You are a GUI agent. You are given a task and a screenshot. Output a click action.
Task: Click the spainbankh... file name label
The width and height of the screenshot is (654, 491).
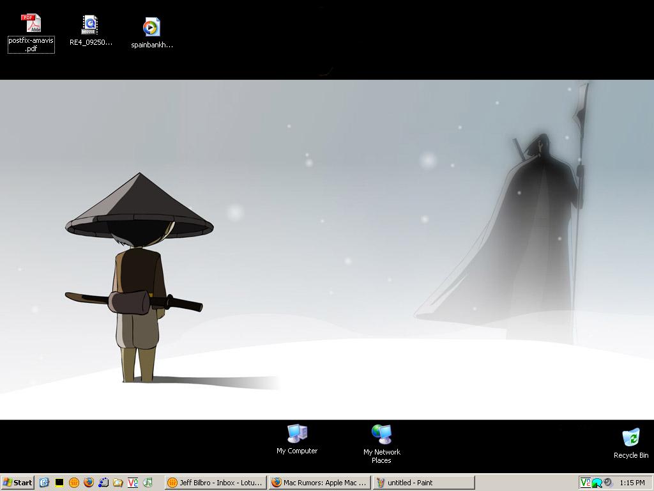point(152,45)
